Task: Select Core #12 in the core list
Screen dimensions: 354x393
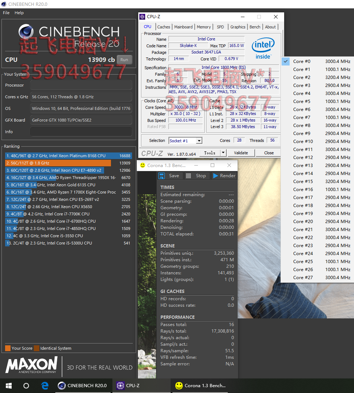Action: click(317, 158)
